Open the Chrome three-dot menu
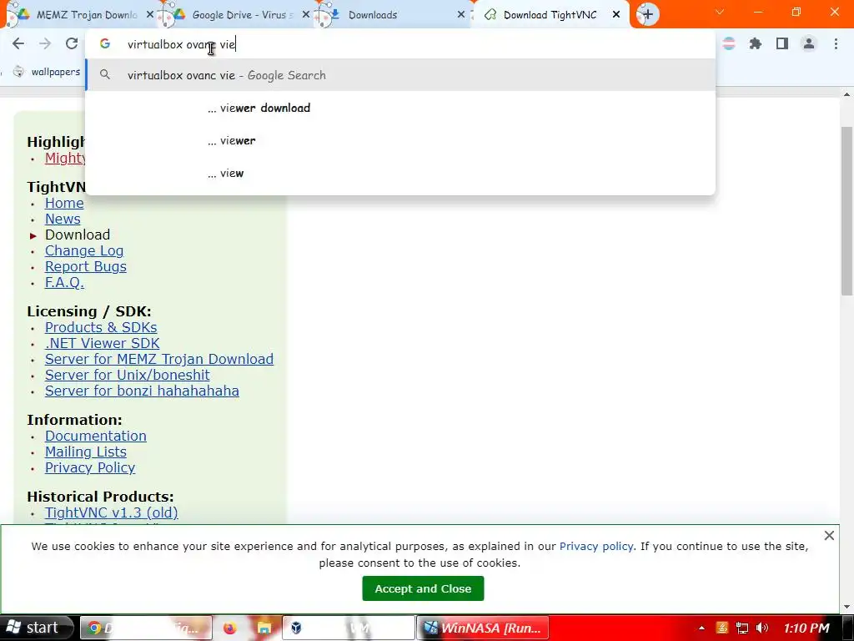This screenshot has height=641, width=854. 836,43
